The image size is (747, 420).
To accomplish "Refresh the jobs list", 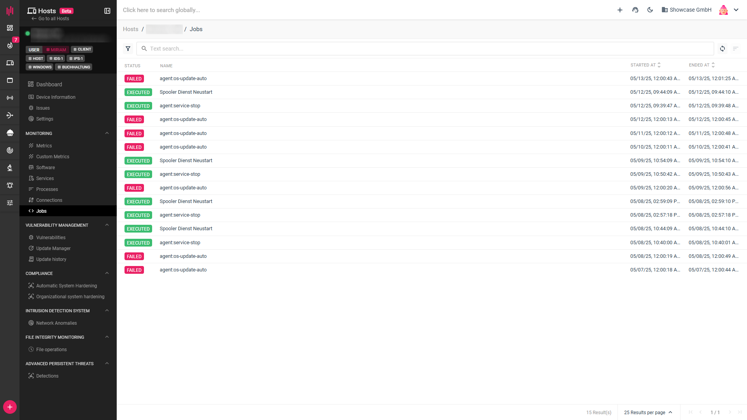I will point(722,49).
